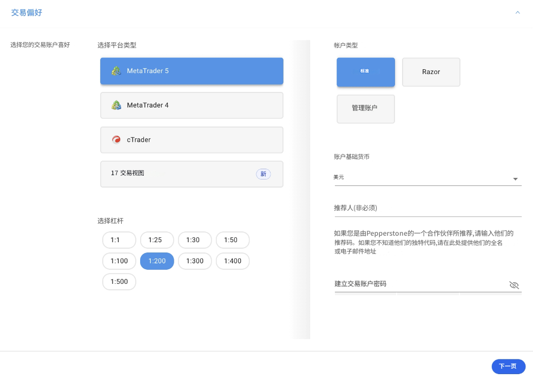Click the 下一页 next button

(x=509, y=367)
